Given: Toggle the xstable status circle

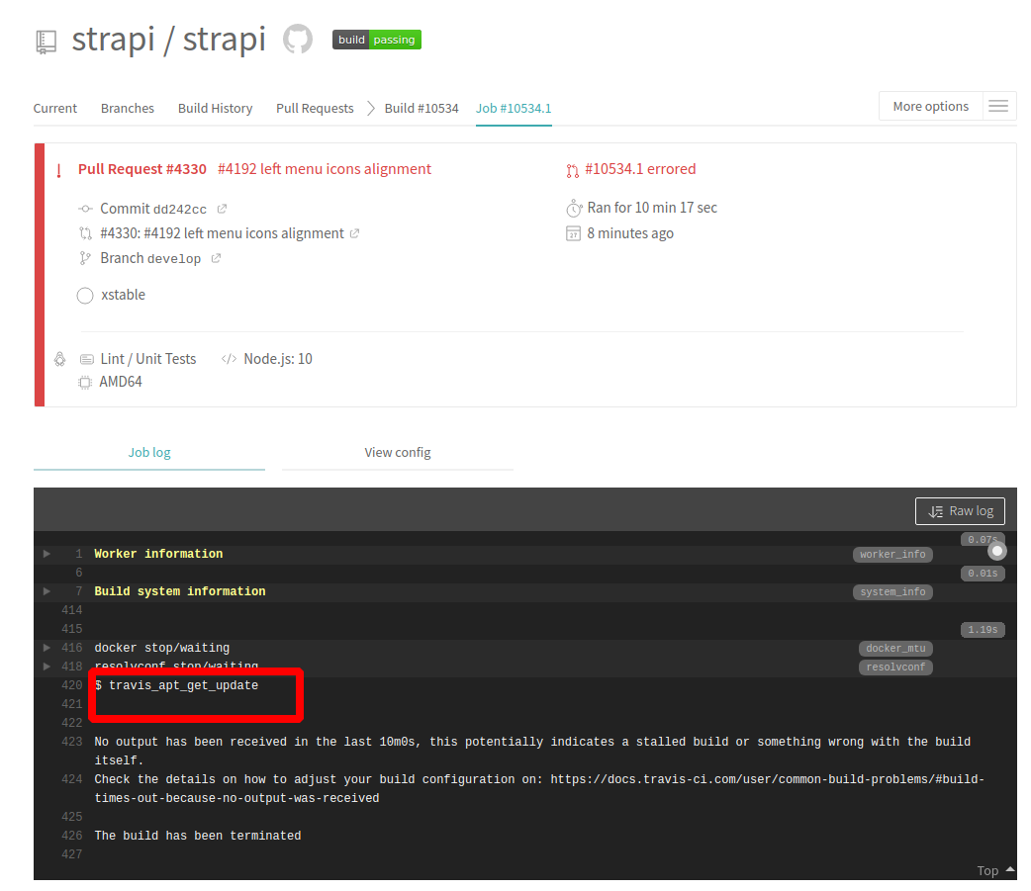Looking at the screenshot, I should tap(85, 295).
